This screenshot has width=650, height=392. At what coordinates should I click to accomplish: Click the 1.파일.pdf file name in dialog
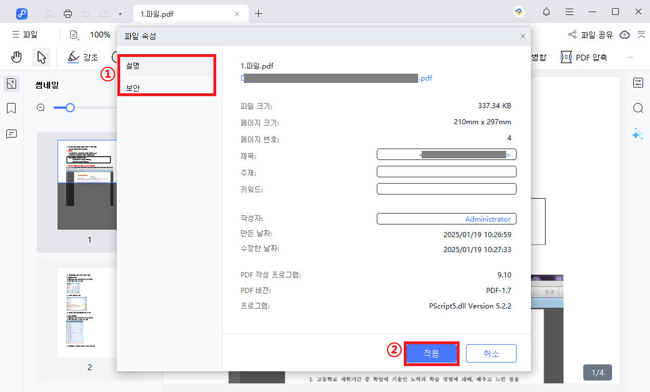[257, 66]
